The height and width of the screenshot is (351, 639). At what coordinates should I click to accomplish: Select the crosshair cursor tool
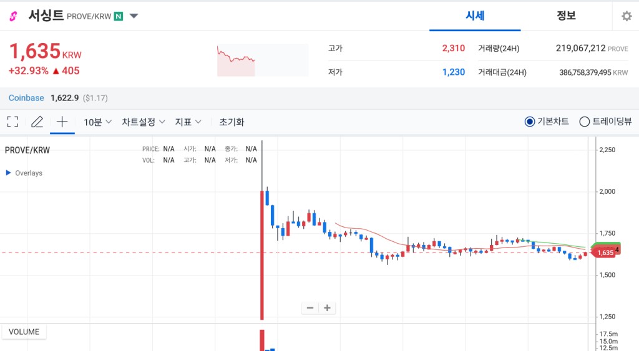(x=62, y=122)
